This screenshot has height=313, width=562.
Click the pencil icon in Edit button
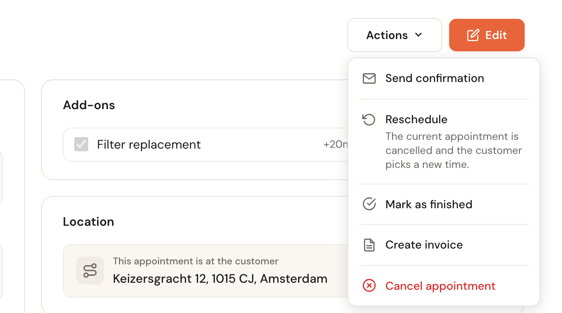coord(473,35)
